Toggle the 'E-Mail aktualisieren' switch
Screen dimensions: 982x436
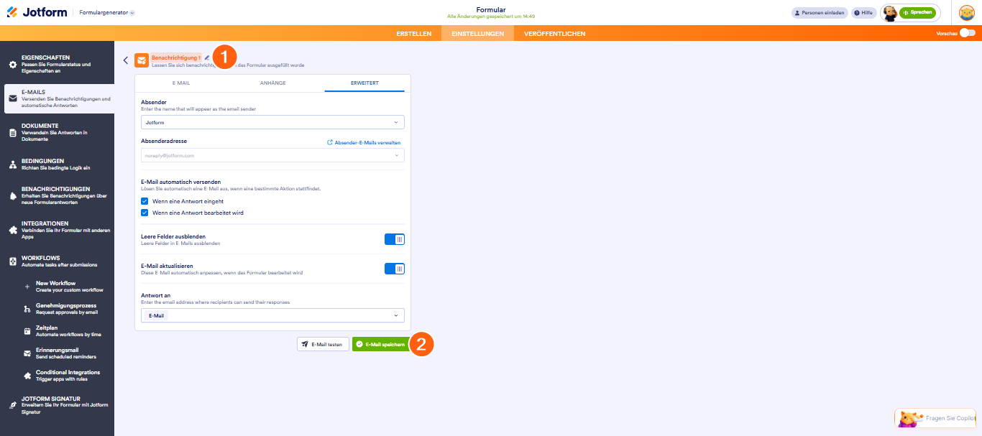point(395,269)
